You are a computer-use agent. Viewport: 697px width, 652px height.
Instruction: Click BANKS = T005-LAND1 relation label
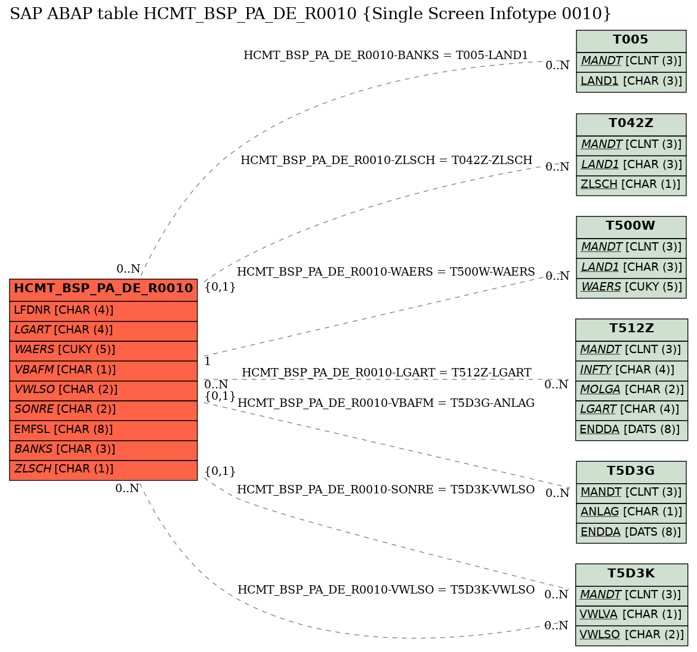click(x=385, y=55)
